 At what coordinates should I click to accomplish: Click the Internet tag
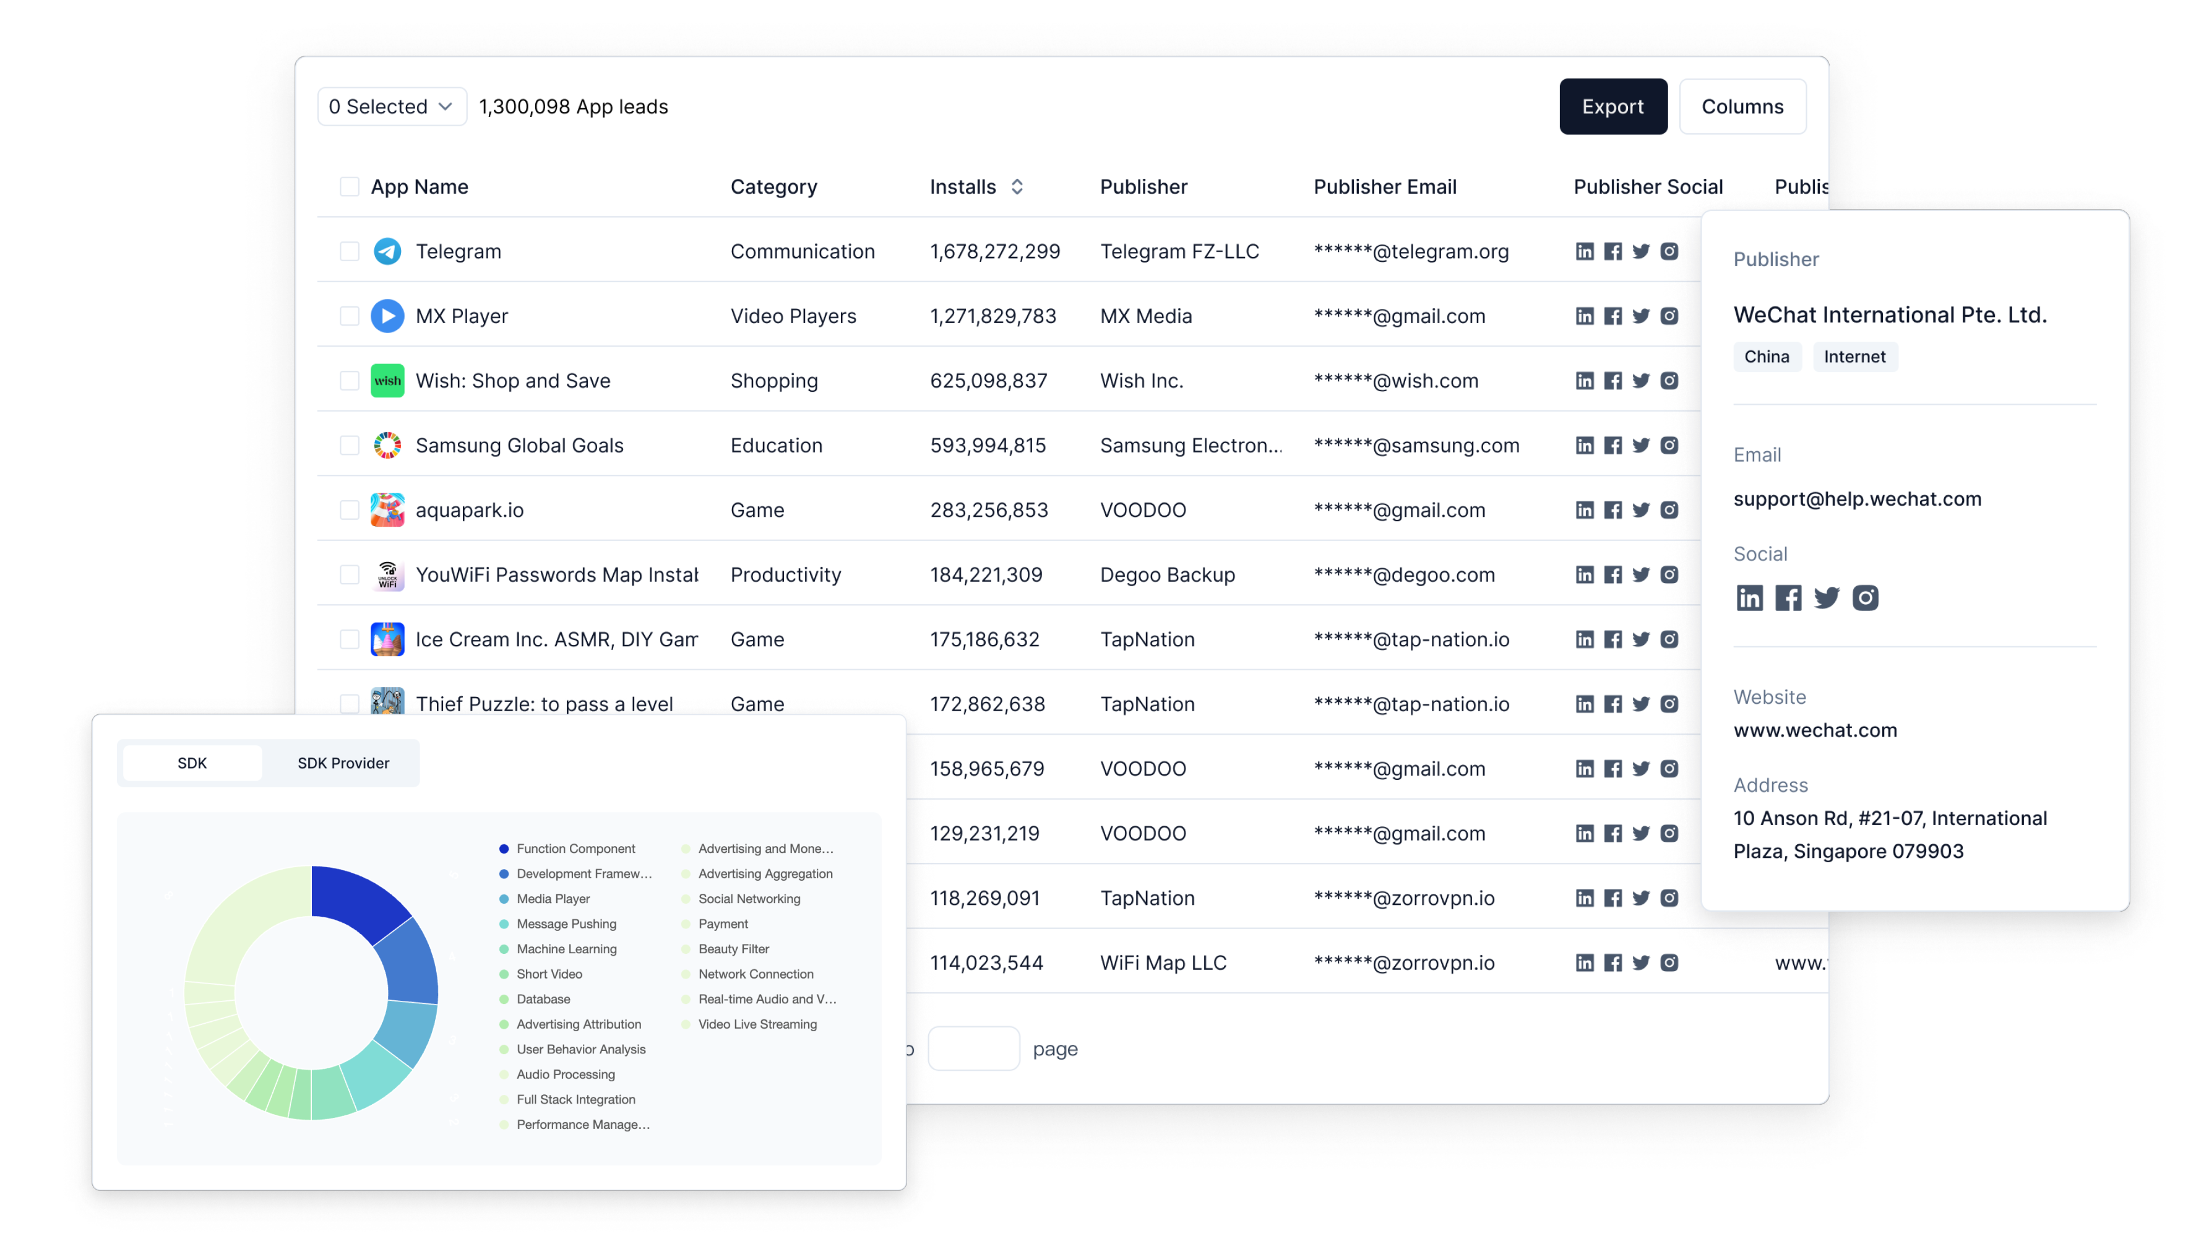[x=1854, y=357]
